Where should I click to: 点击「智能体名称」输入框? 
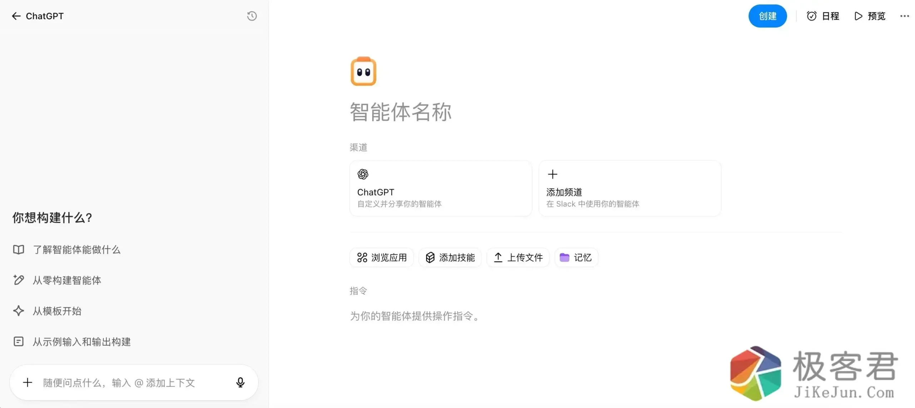click(x=400, y=112)
